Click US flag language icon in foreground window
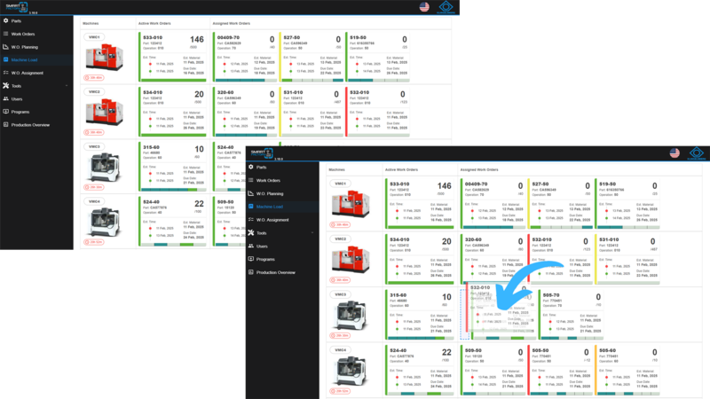Image resolution: width=710 pixels, height=399 pixels. [x=674, y=153]
